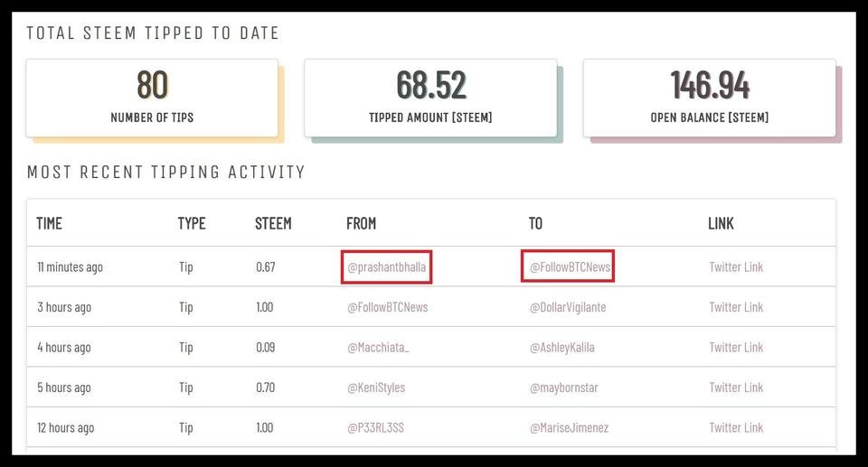This screenshot has height=467, width=868.
Task: Visit the @maybornstar recipient link
Action: point(563,388)
